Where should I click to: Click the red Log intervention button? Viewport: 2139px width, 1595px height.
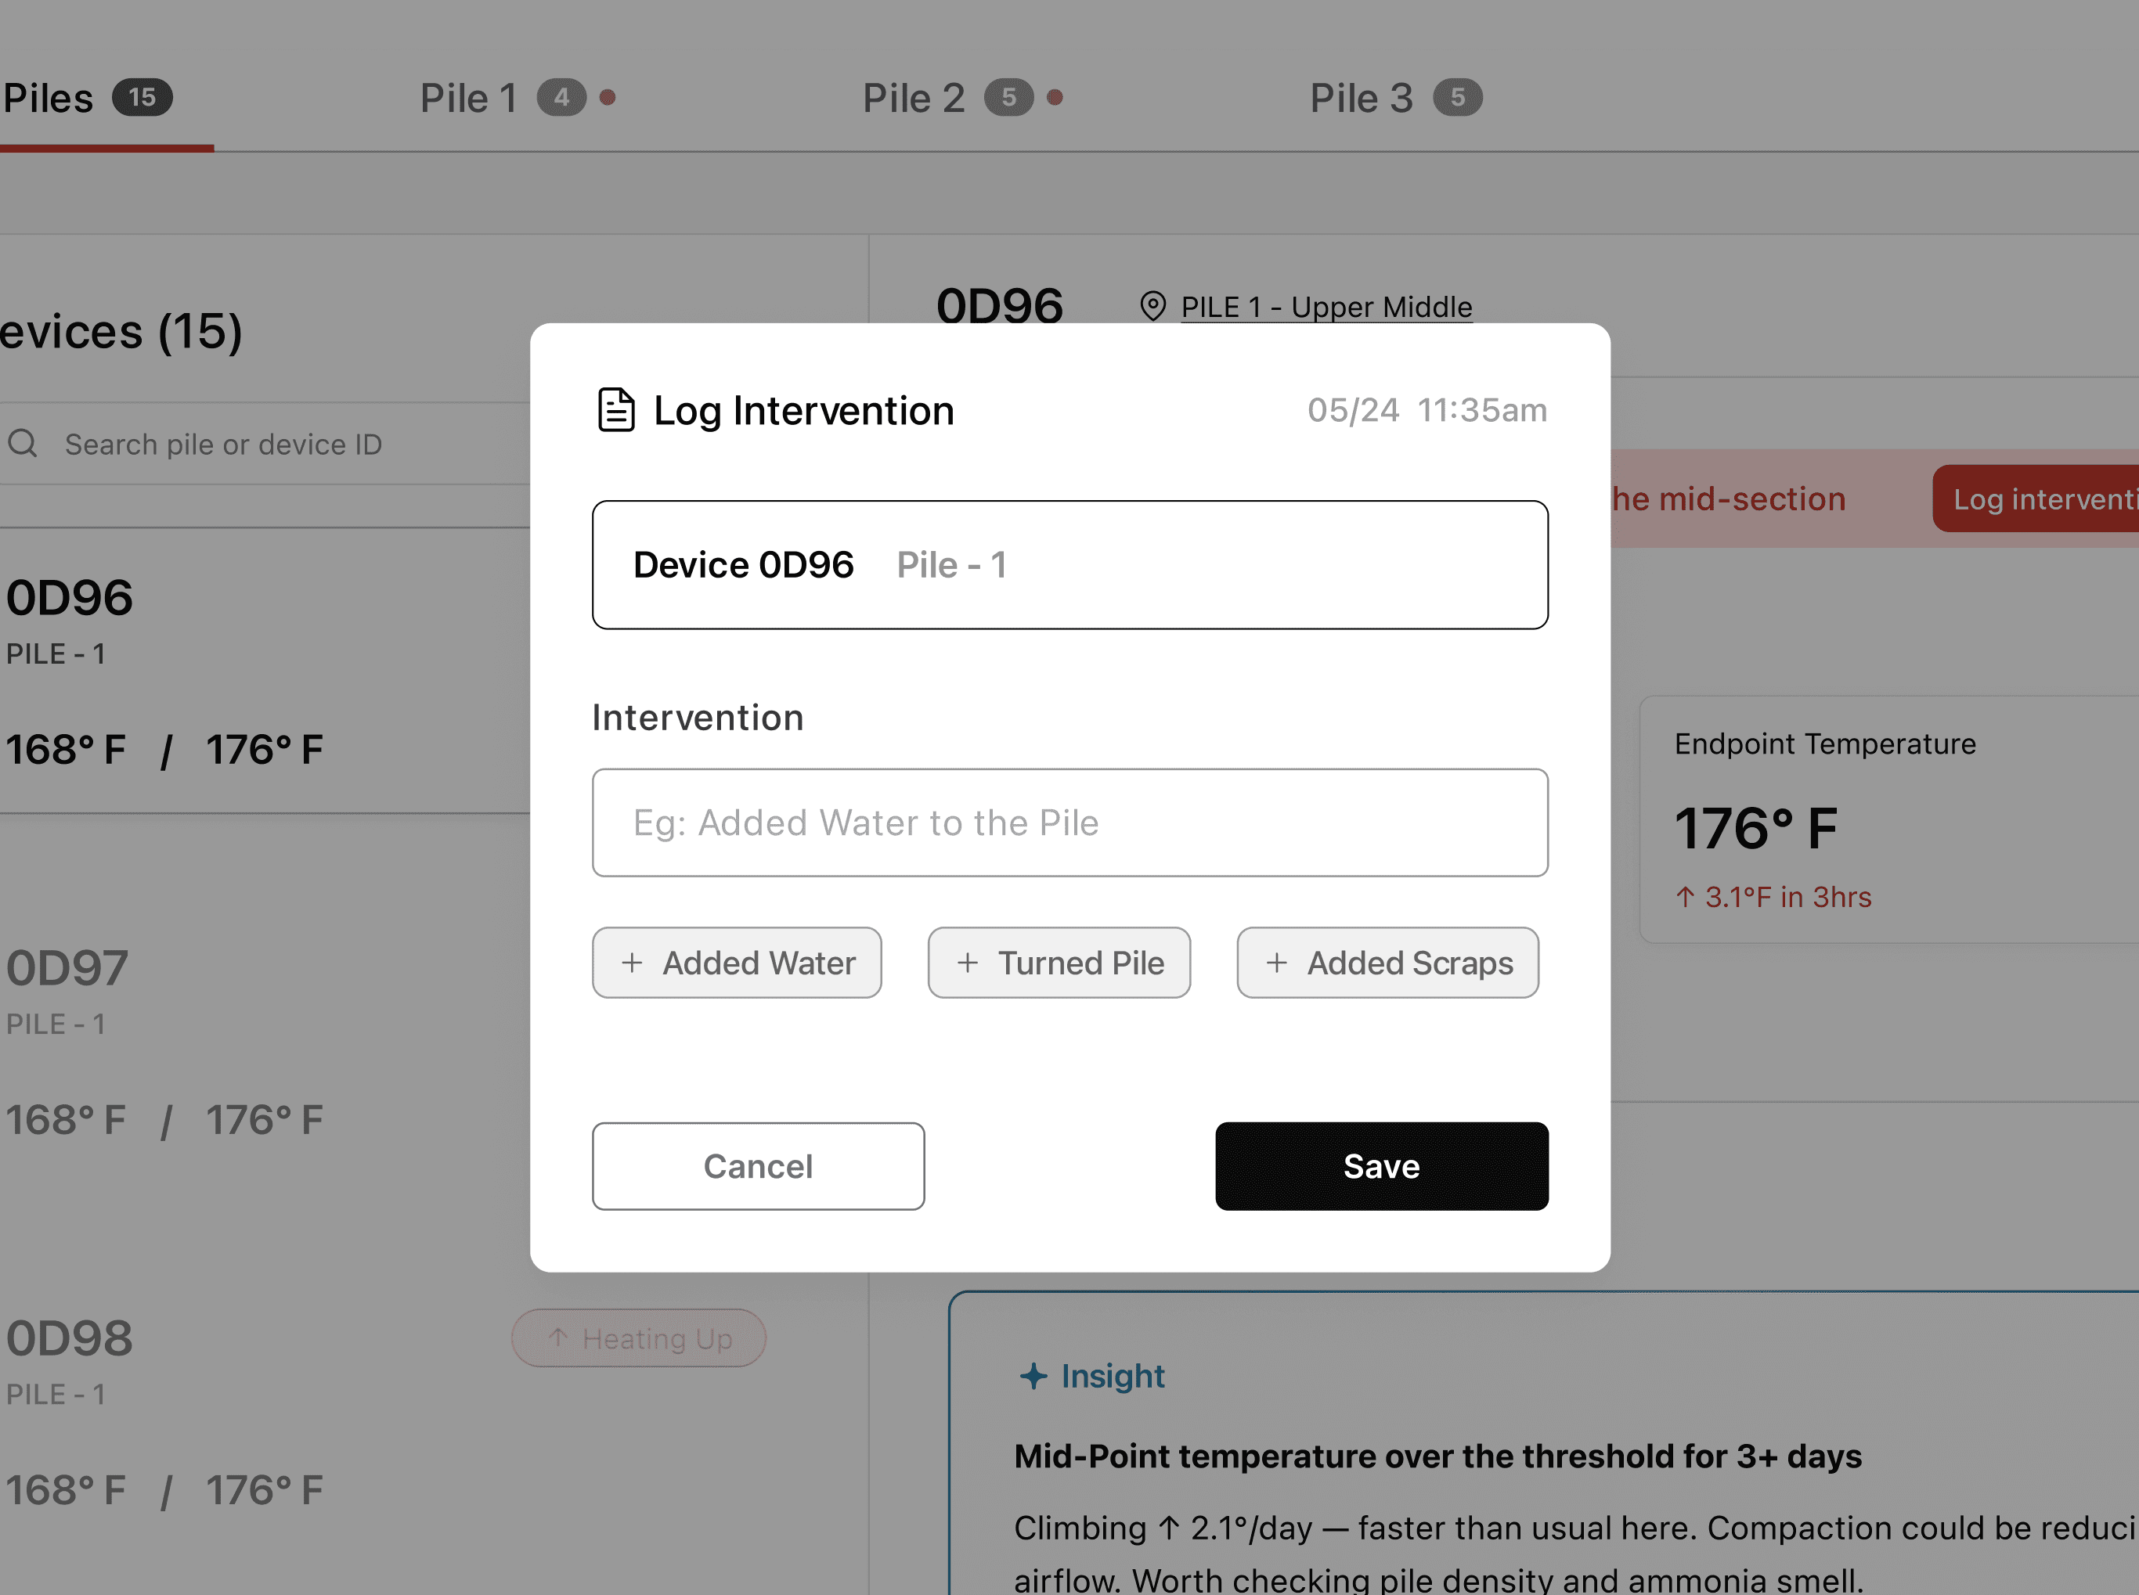point(2036,499)
